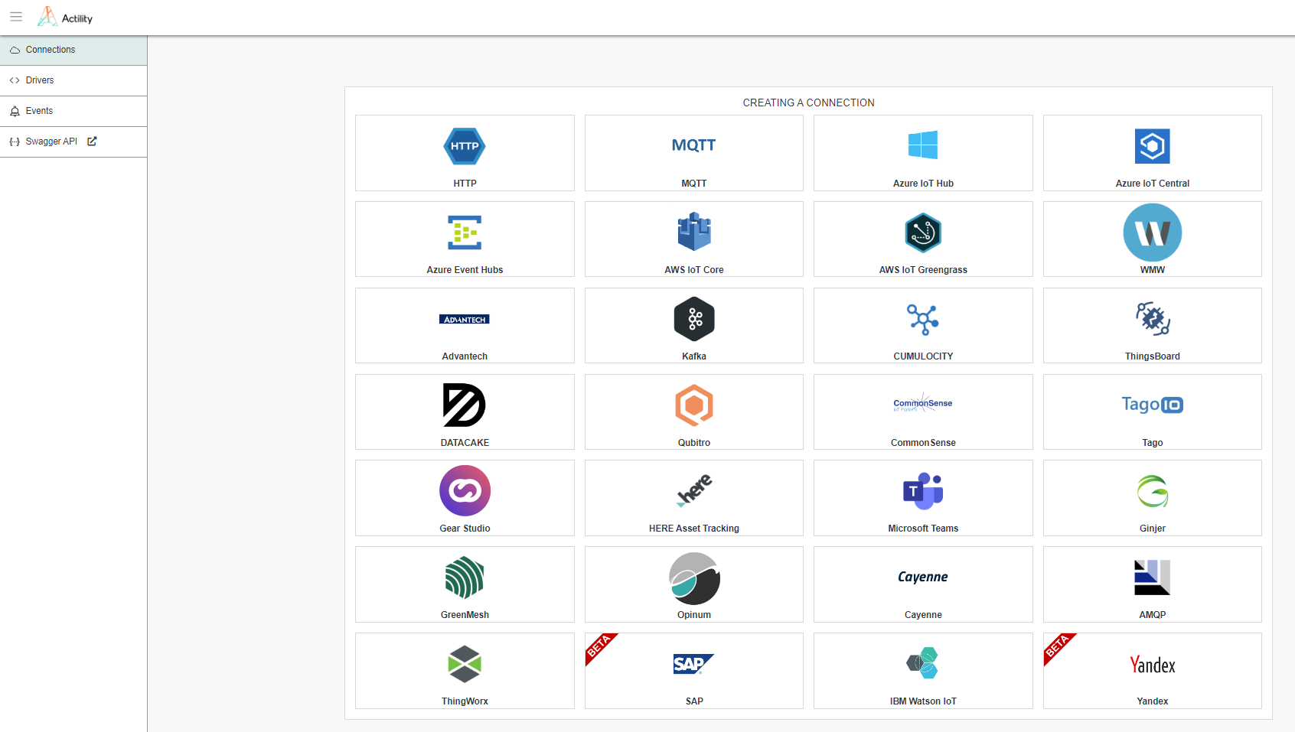Screen dimensions: 1295x732
Task: Click the IBM Watson IoT label
Action: coord(923,701)
